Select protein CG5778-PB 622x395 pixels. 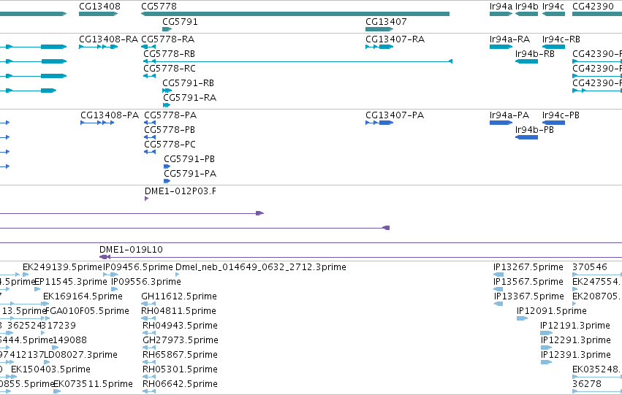tap(150, 137)
